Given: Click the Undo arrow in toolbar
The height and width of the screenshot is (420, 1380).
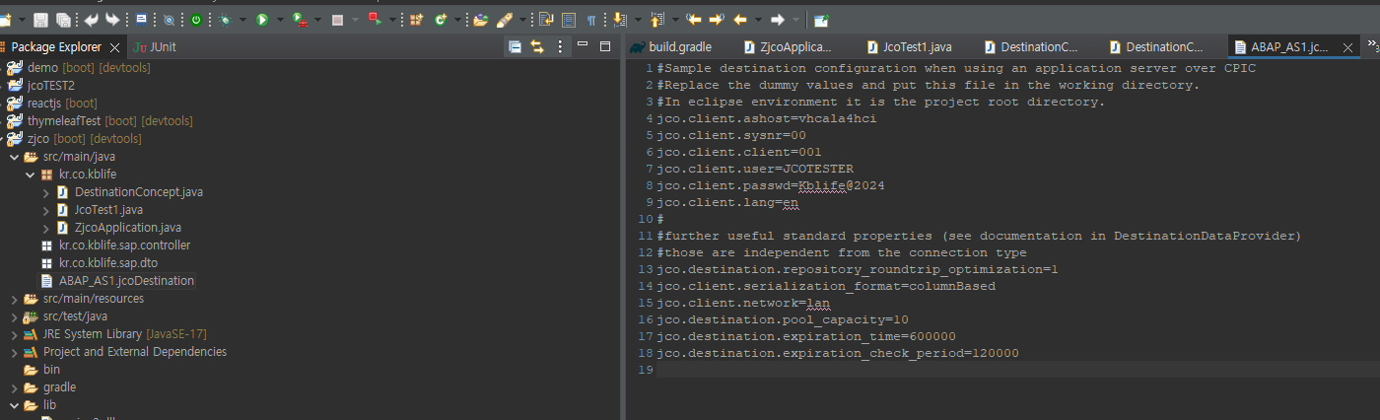Looking at the screenshot, I should [x=92, y=20].
